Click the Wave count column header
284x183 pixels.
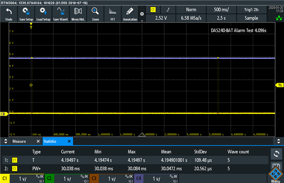238,152
